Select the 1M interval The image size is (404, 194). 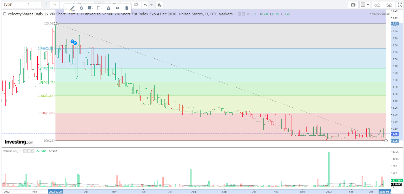55,5
